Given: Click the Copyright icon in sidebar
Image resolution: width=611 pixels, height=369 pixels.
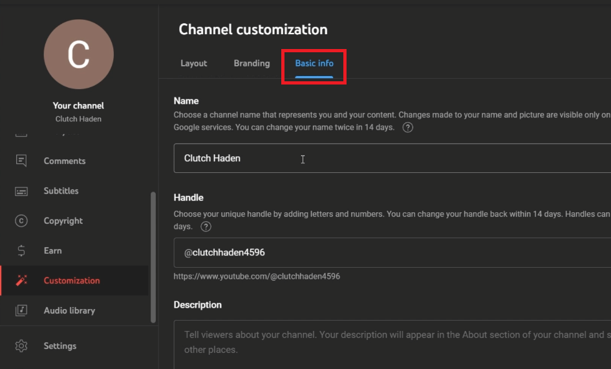Looking at the screenshot, I should point(21,221).
